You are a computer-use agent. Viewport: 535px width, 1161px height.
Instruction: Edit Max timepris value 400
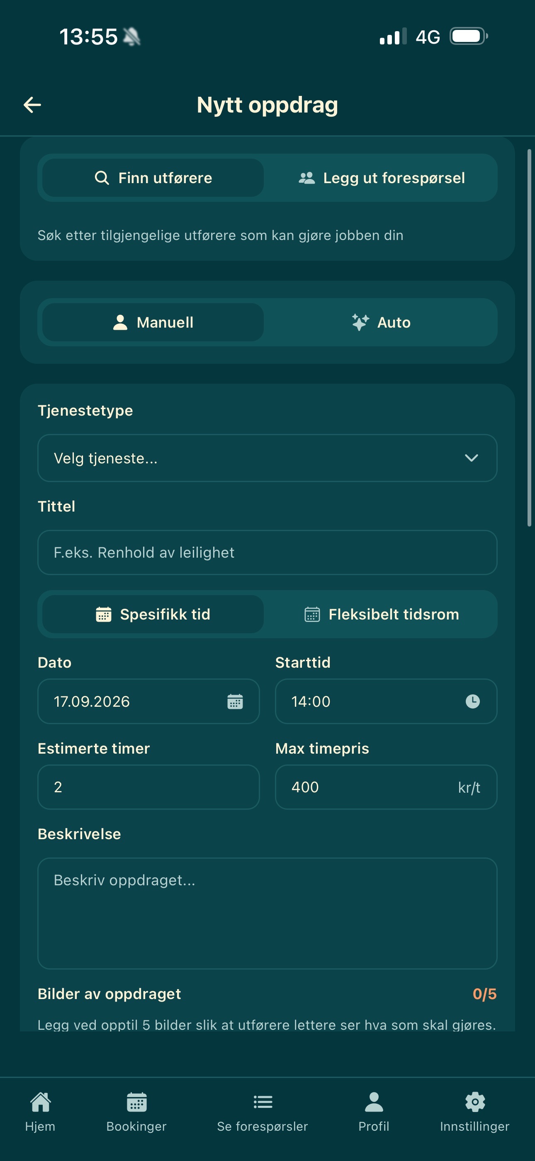pos(387,787)
